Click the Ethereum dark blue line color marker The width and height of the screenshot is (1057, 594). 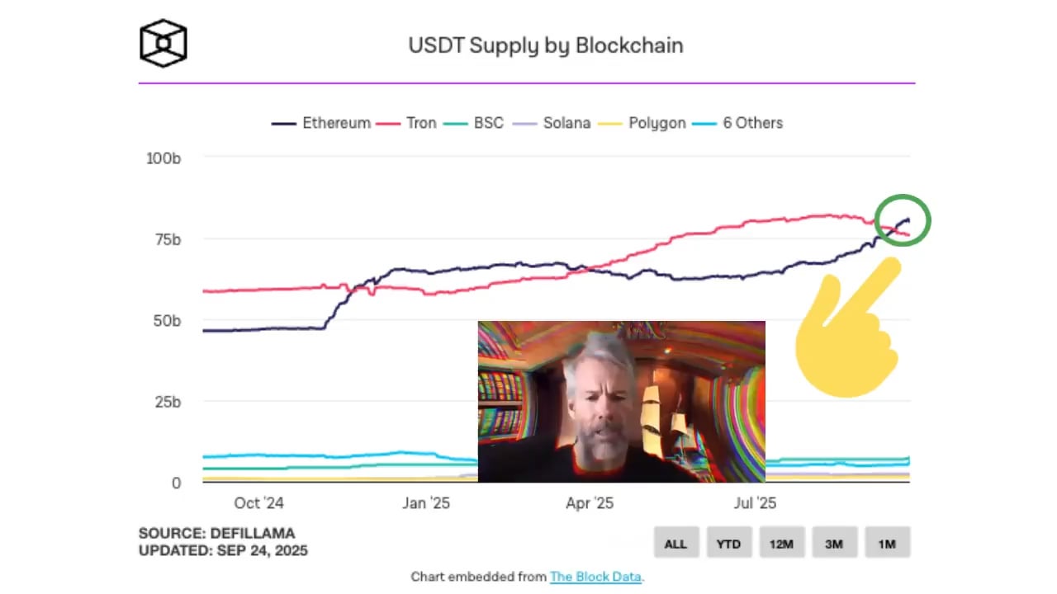(x=283, y=124)
